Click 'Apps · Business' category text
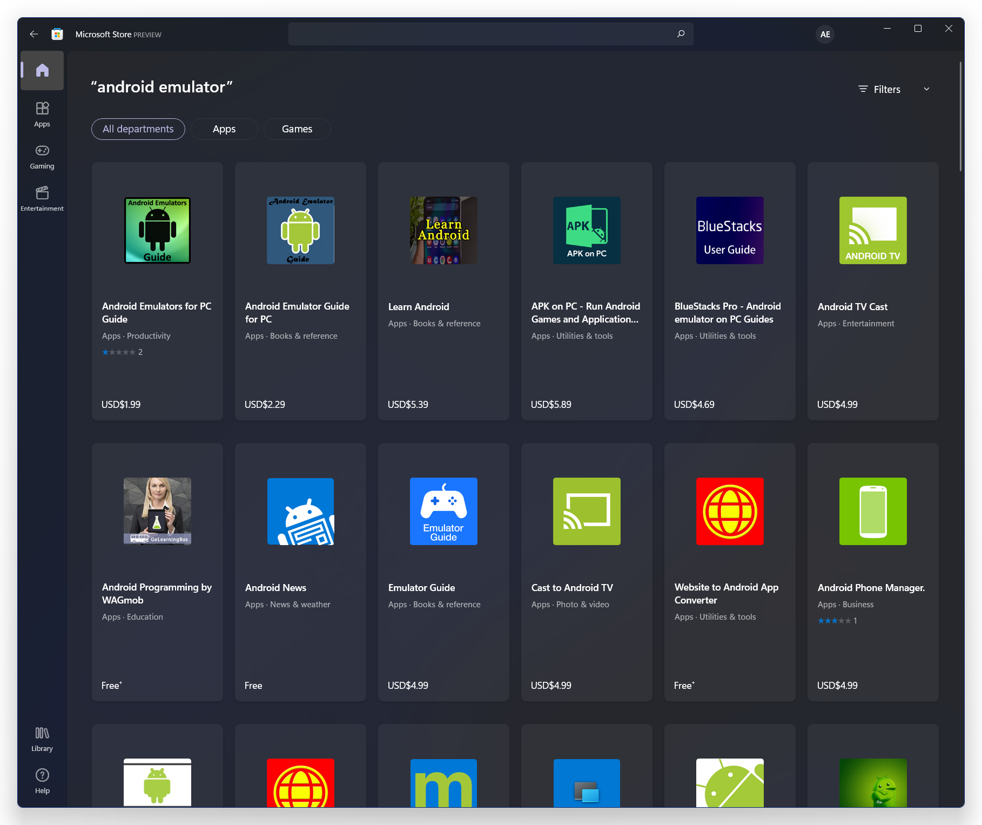The height and width of the screenshot is (825, 982). 846,605
